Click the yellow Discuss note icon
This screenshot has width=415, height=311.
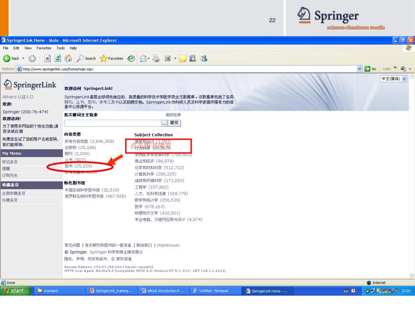point(183,58)
